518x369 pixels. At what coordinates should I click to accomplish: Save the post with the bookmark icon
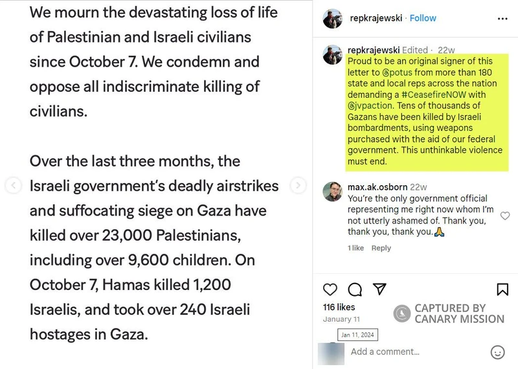click(502, 289)
